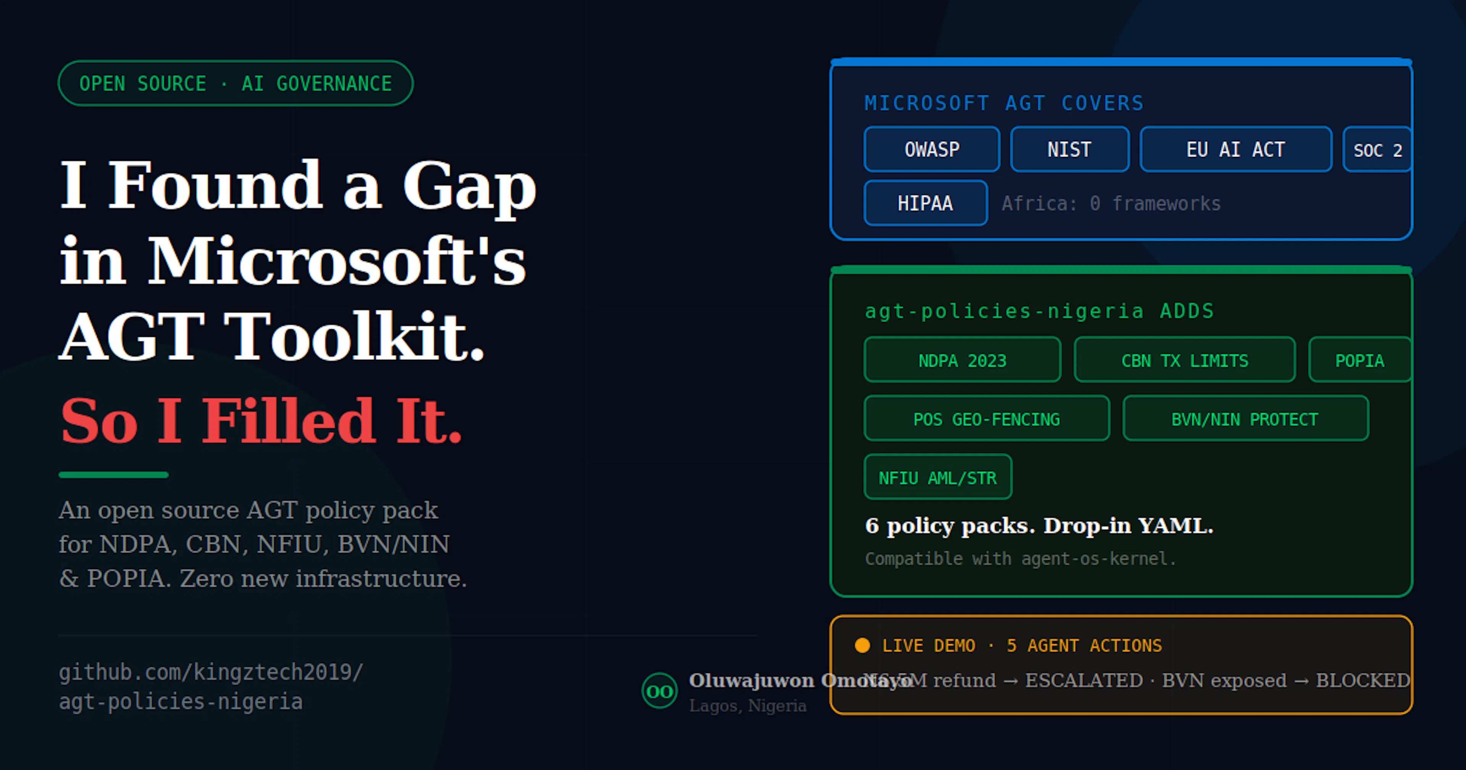
Task: Click the NFIU AML/STR chip
Action: [938, 477]
